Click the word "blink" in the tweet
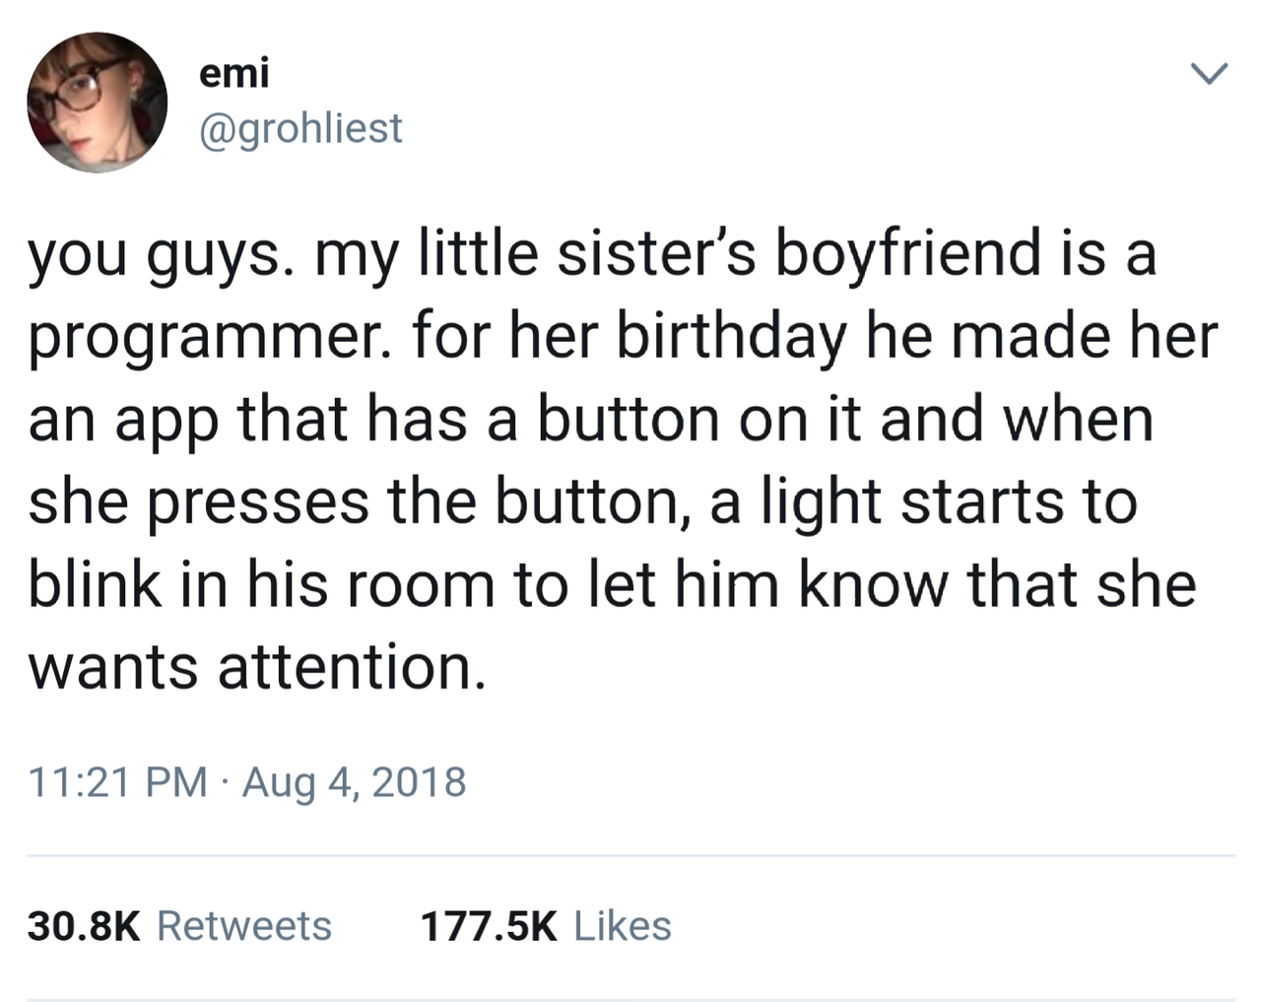Image resolution: width=1261 pixels, height=1002 pixels. (94, 583)
